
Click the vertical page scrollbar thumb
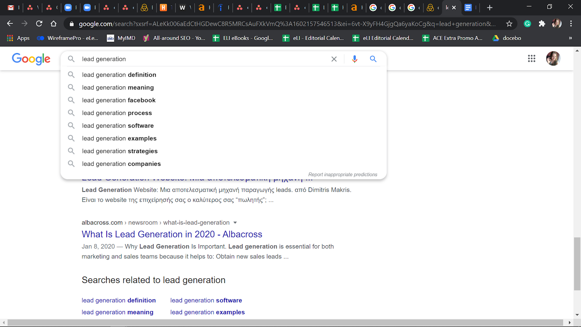tap(577, 264)
